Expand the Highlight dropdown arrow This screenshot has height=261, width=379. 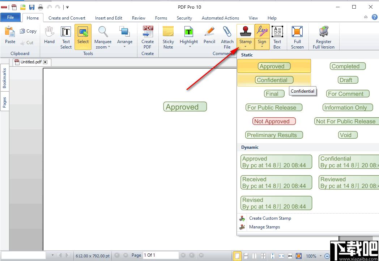click(x=189, y=47)
